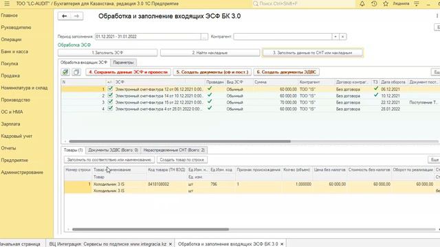Open Нераспределенные СНТ tab
Screen dimensions: 440x247
tap(174, 150)
